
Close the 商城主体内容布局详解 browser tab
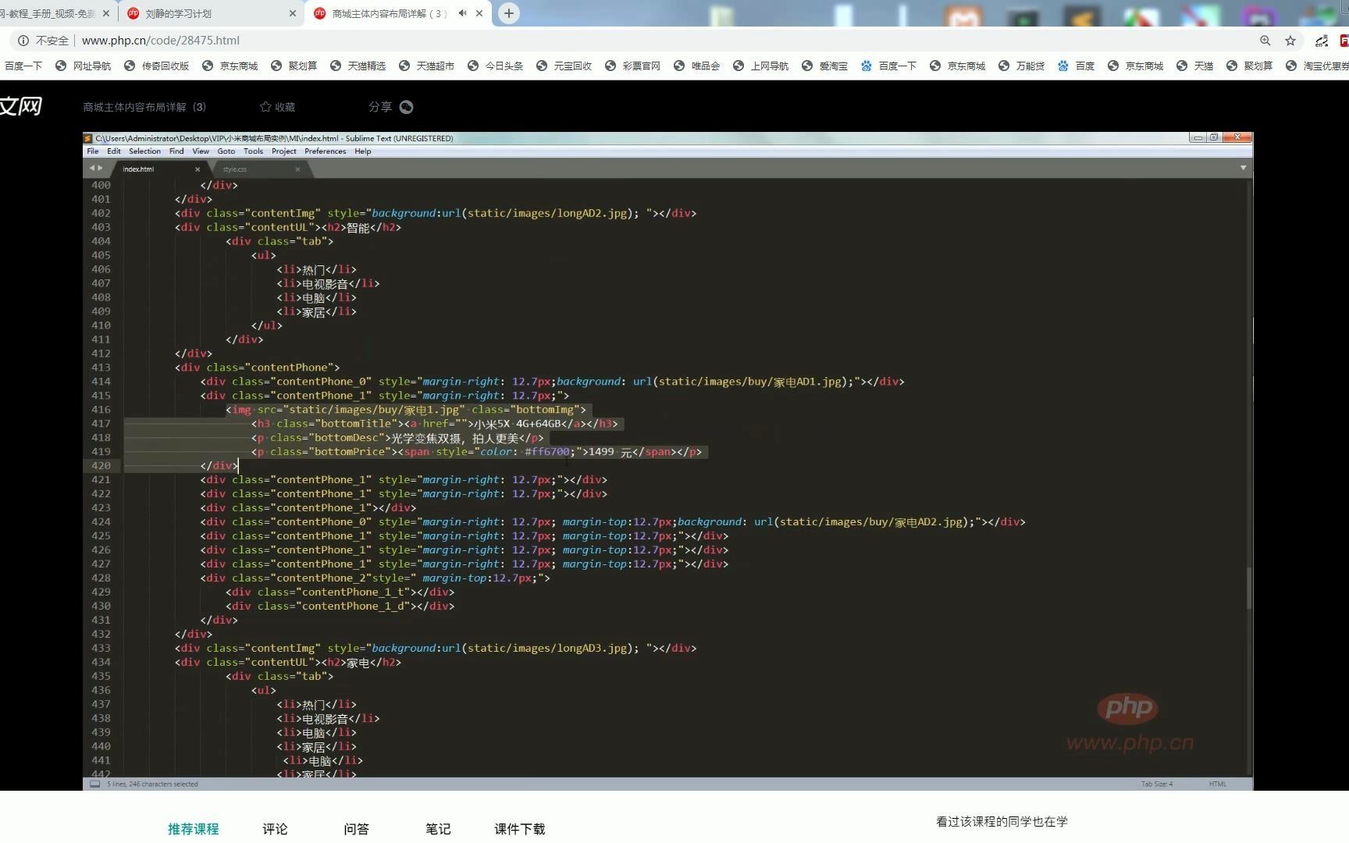tap(479, 13)
